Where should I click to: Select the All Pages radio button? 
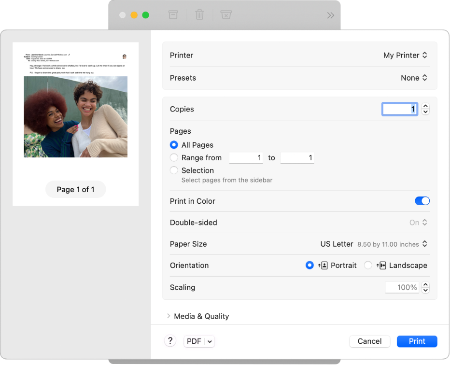click(x=173, y=145)
